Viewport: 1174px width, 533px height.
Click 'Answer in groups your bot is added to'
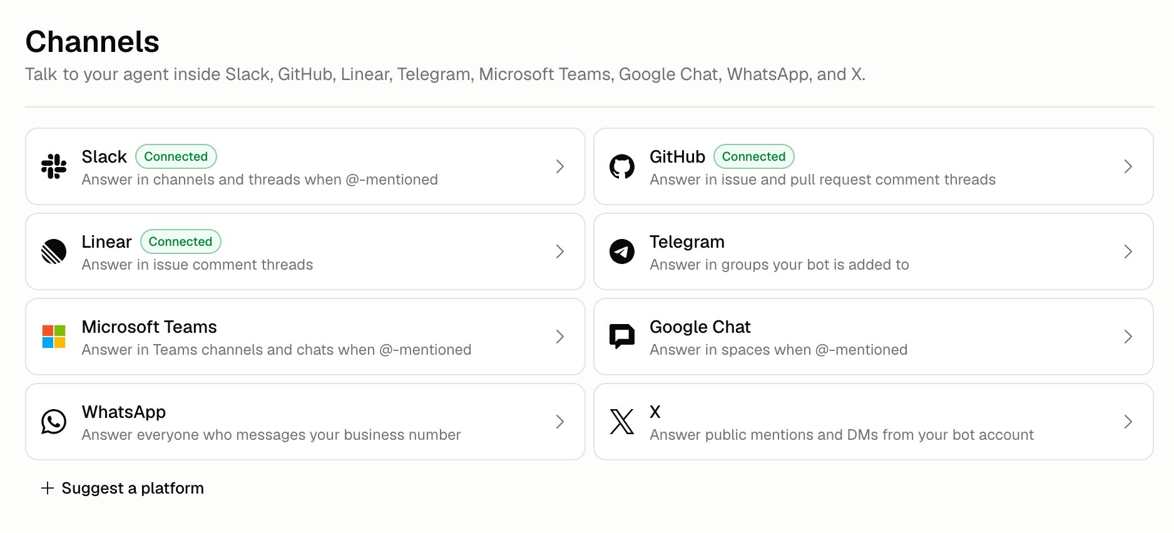779,265
